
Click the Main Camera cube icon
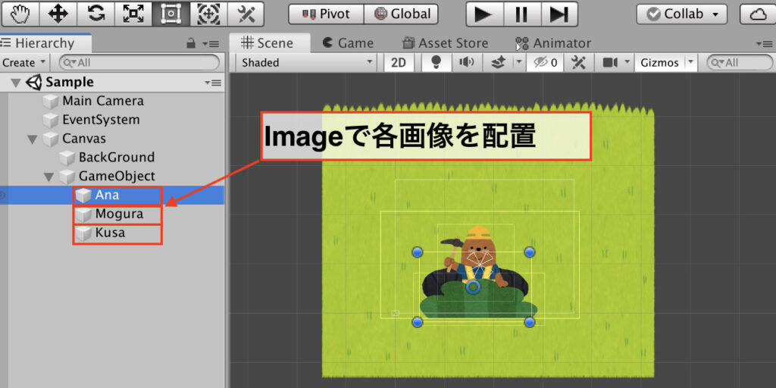(x=51, y=102)
